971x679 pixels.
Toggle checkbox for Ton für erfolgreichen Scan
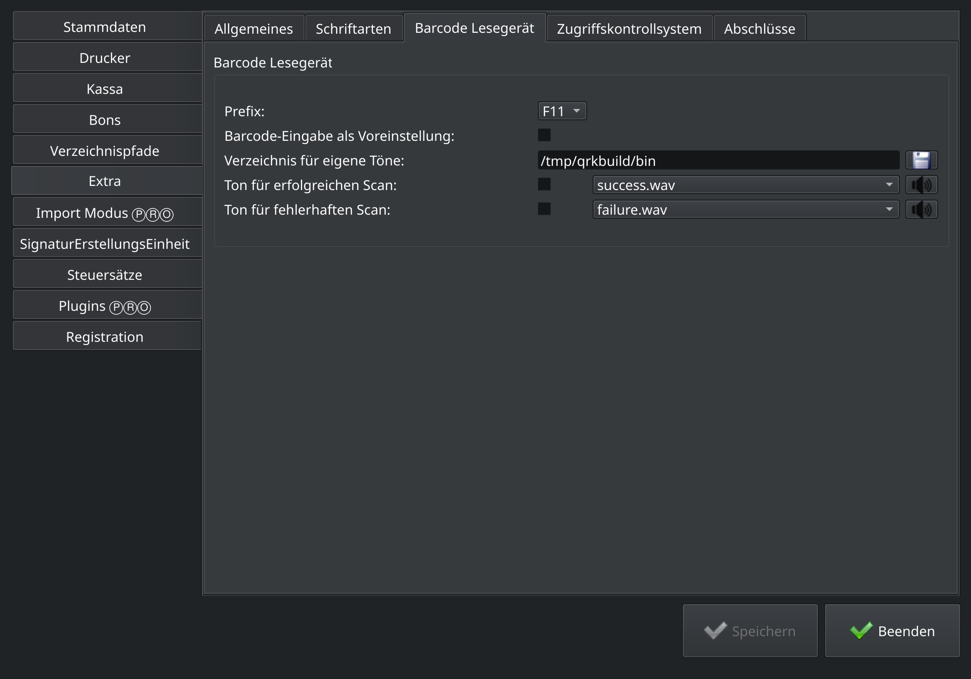544,185
